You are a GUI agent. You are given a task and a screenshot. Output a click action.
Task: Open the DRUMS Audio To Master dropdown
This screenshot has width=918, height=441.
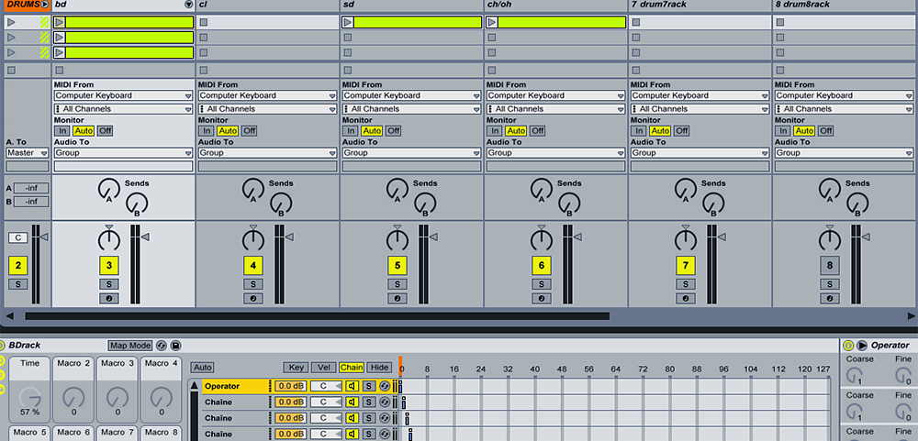(27, 153)
